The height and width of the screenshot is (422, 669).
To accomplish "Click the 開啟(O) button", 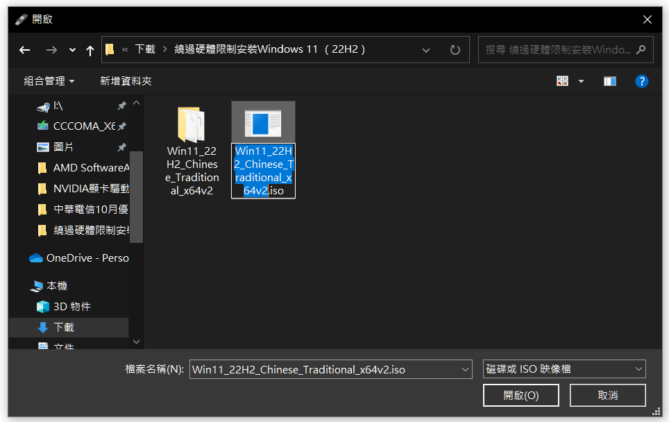I will click(521, 396).
